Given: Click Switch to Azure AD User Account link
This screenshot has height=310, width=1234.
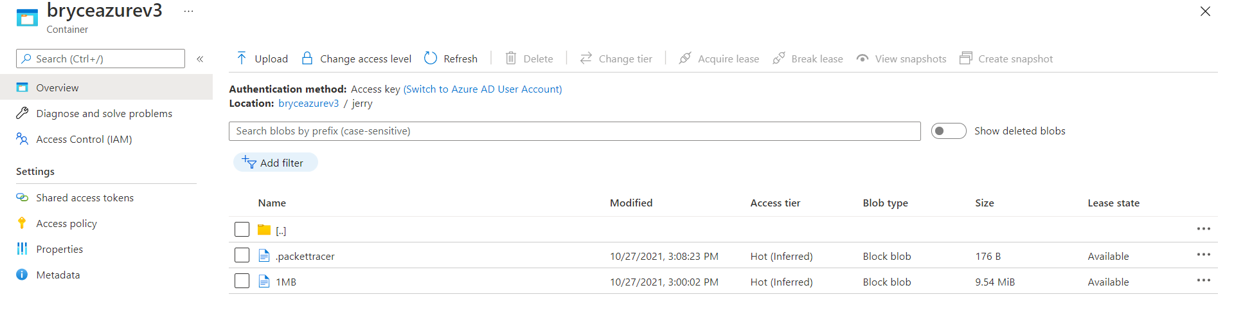Looking at the screenshot, I should [483, 89].
